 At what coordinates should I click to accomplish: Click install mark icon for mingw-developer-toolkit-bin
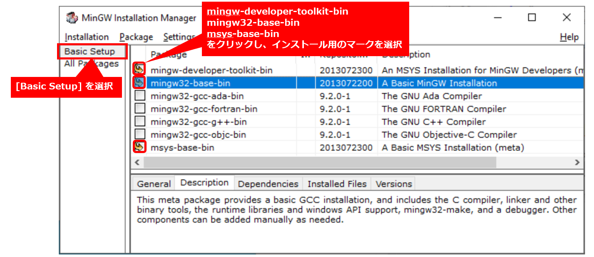[139, 69]
